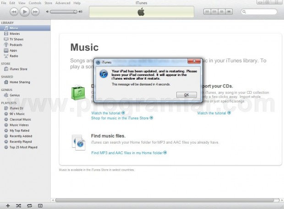Image resolution: width=284 pixels, height=209 pixels.
Task: Click the search field
Action: tap(263, 11)
